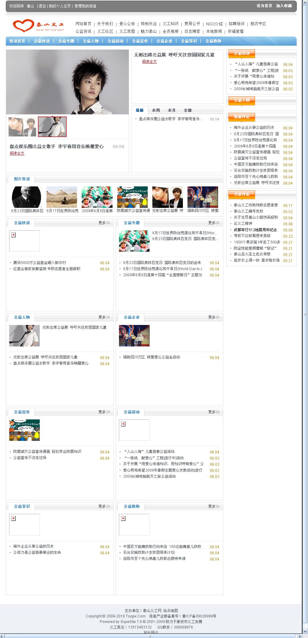This screenshot has width=308, height=638.
Task: Click 阅读全文 under 盘点娱乐圈公益女歌手 headline
Action: click(x=17, y=153)
